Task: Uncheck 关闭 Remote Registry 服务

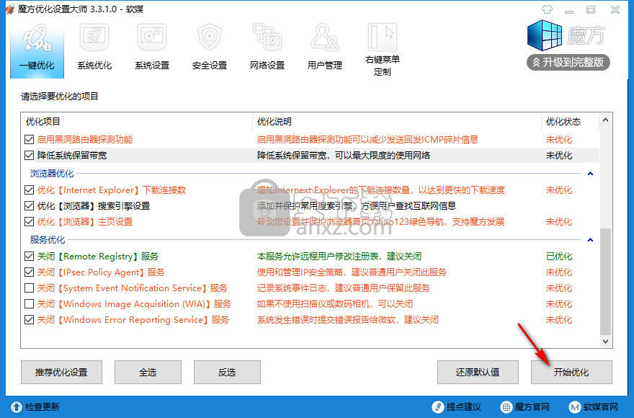Action: pos(29,257)
